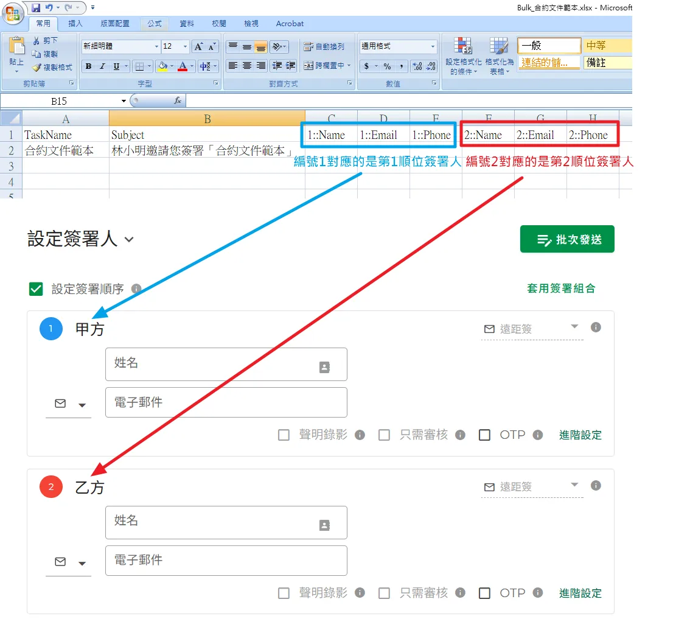Image resolution: width=676 pixels, height=630 pixels.
Task: Open the font name dropdown 新細明體
Action: coord(156,47)
